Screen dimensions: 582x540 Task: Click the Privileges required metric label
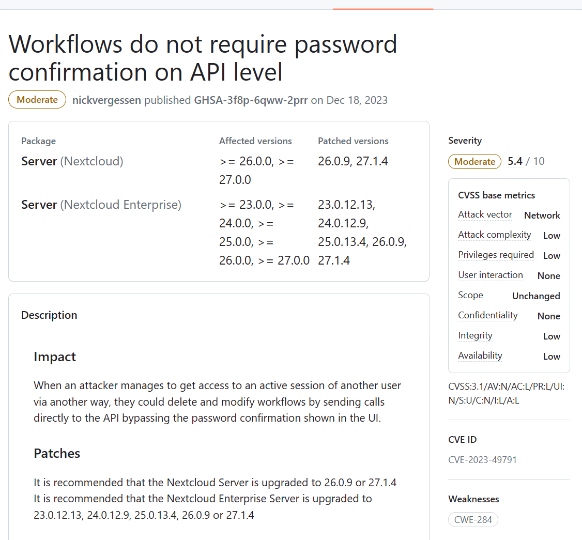coord(496,255)
